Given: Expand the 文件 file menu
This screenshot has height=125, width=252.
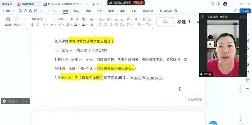Looking at the screenshot, I should [x=8, y=11].
